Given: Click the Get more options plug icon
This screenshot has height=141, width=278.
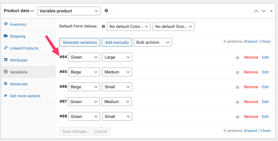Looking at the screenshot, I should [6, 95].
